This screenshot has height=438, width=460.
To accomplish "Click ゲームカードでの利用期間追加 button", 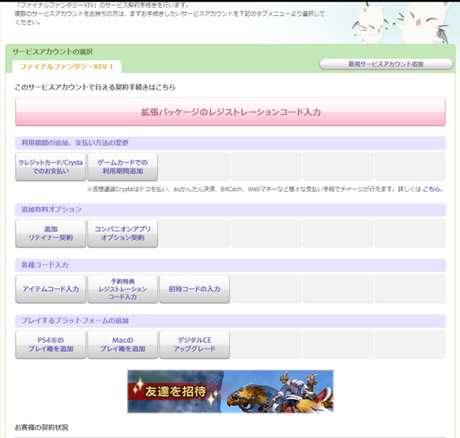I will click(123, 166).
